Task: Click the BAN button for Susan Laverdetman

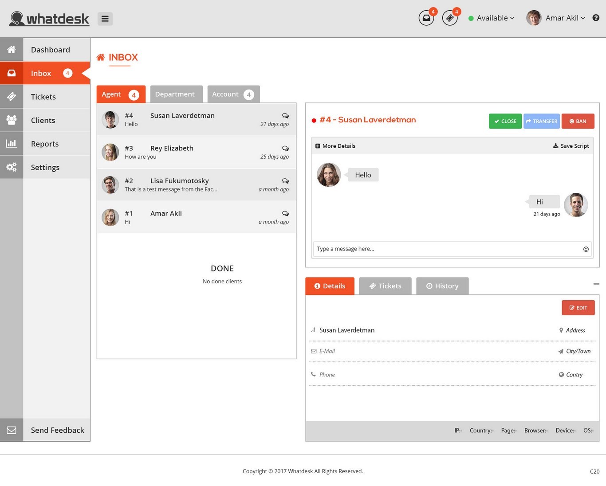Action: (578, 121)
